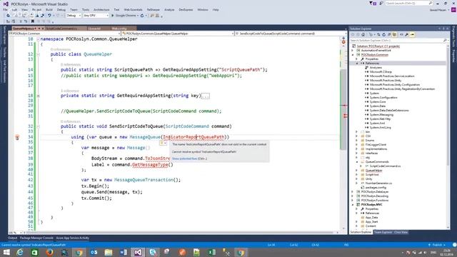
Task: Expand the Implementations folder
Action: click(x=357, y=149)
